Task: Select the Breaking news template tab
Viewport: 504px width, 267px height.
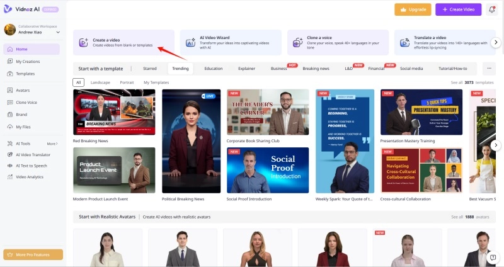Action: (316, 68)
